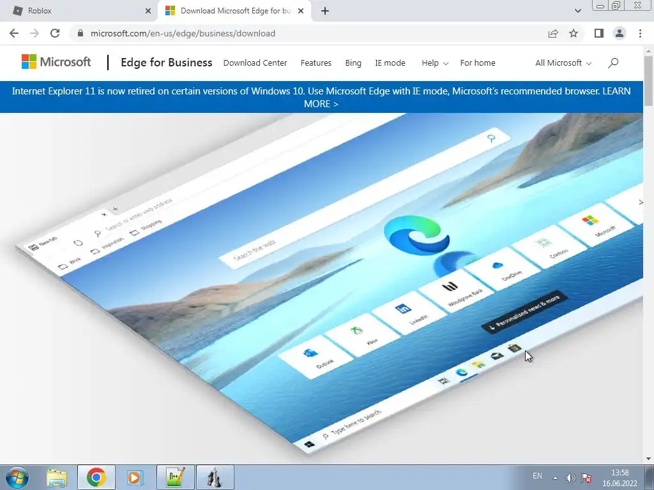Click the Chrome taskbar icon
Image resolution: width=654 pixels, height=490 pixels.
(96, 477)
